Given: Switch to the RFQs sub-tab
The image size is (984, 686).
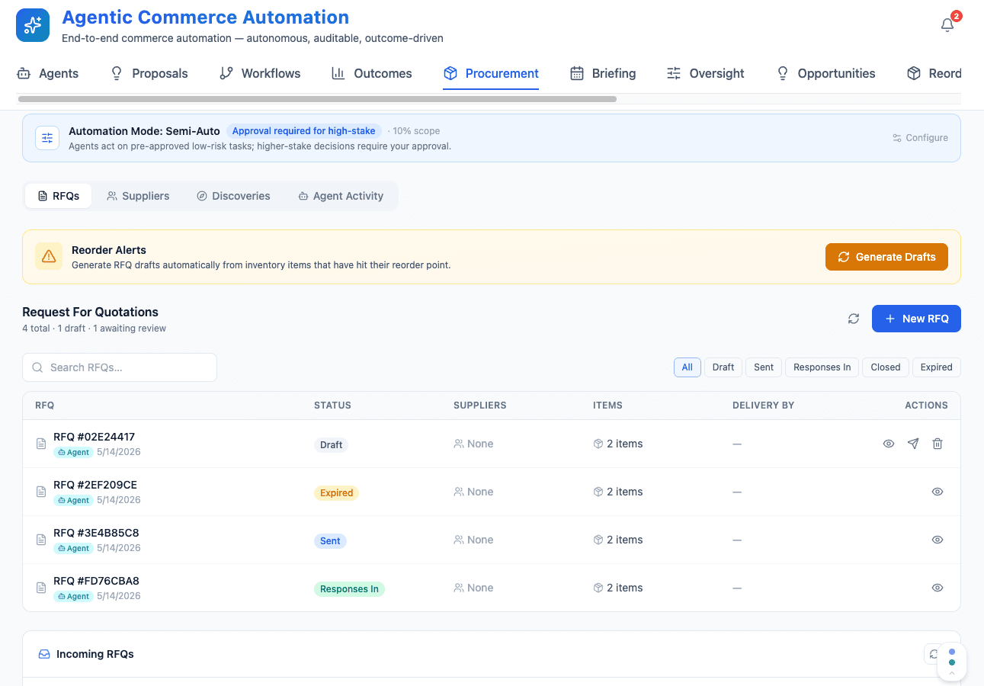Looking at the screenshot, I should pos(59,196).
